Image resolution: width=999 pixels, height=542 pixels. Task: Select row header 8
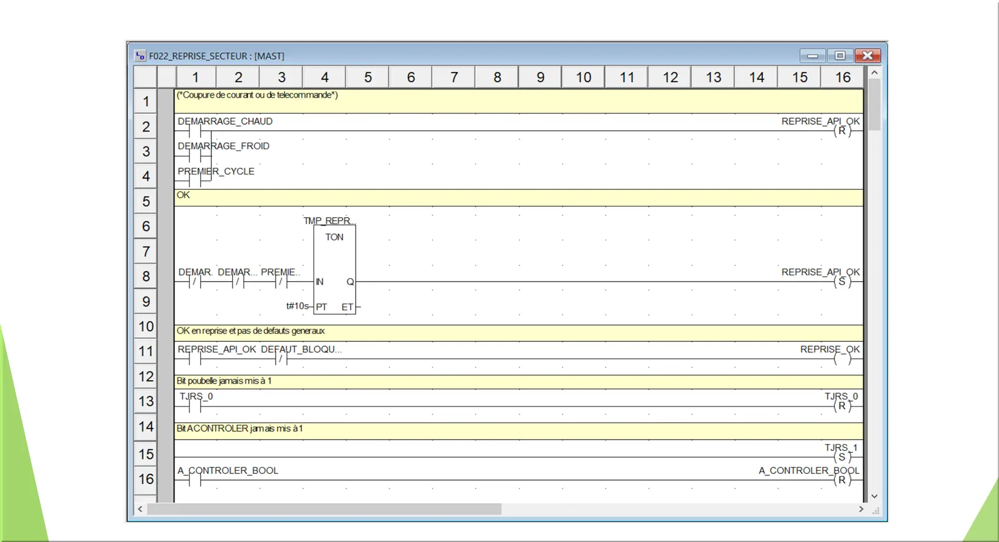point(145,276)
